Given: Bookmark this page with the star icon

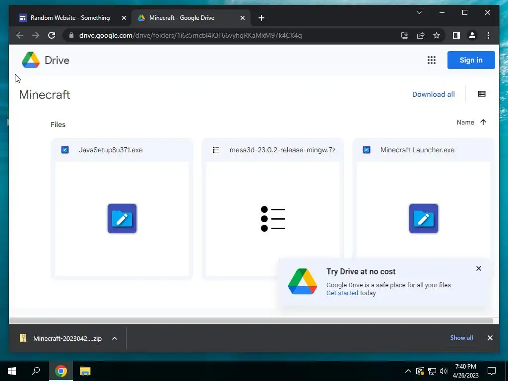Looking at the screenshot, I should [x=437, y=35].
